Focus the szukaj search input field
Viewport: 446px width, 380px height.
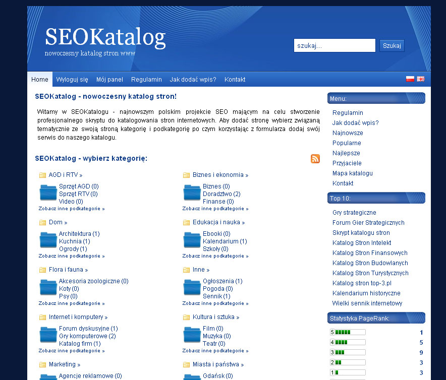[334, 46]
